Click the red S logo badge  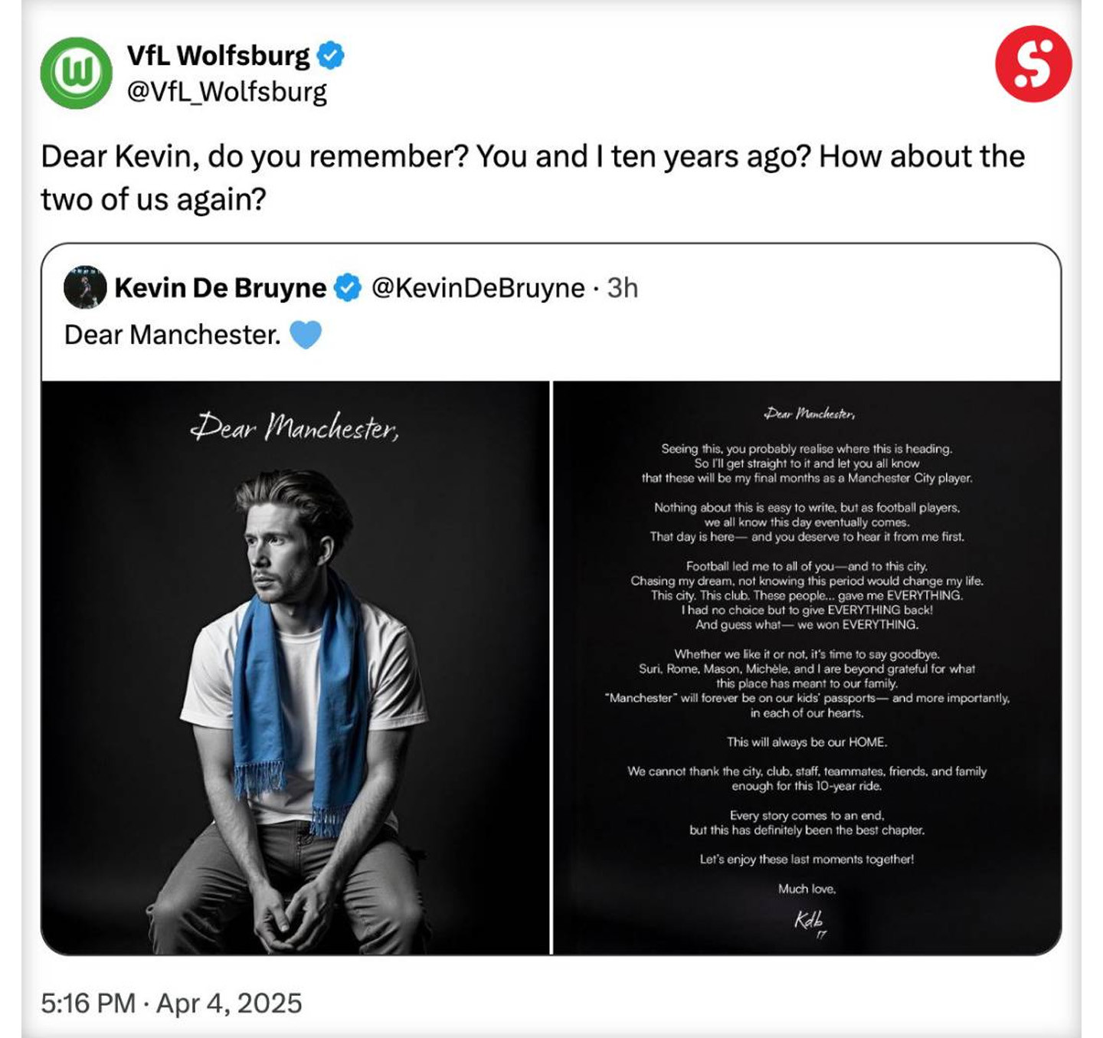pos(1033,64)
